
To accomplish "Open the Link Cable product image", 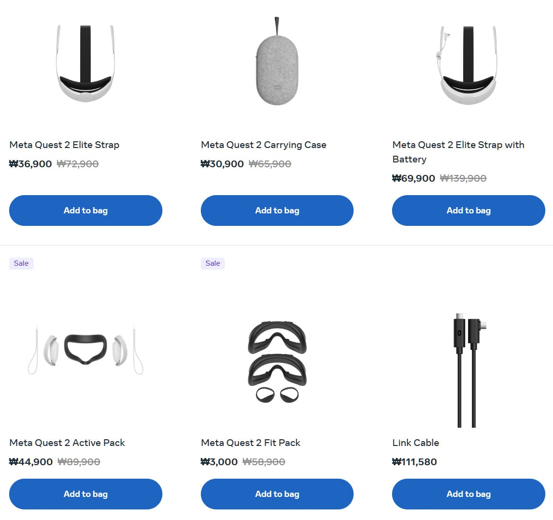I will pos(469,371).
